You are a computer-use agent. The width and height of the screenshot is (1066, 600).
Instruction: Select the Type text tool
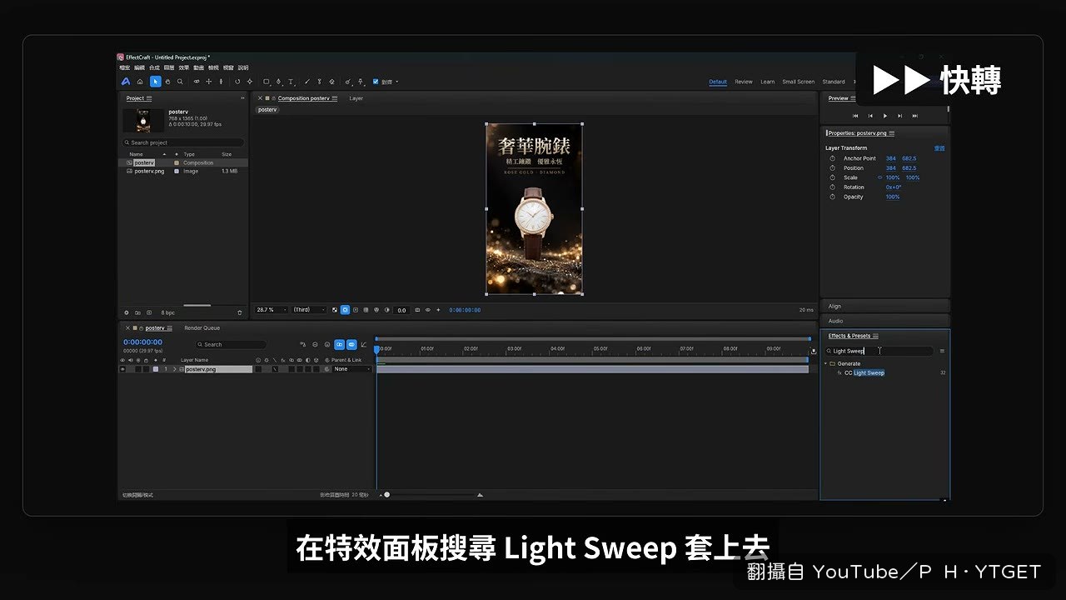click(x=291, y=82)
